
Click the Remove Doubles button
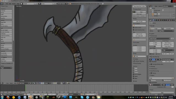point(6,49)
